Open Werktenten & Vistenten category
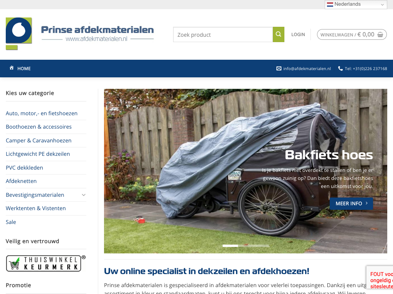The width and height of the screenshot is (393, 294). pos(36,208)
